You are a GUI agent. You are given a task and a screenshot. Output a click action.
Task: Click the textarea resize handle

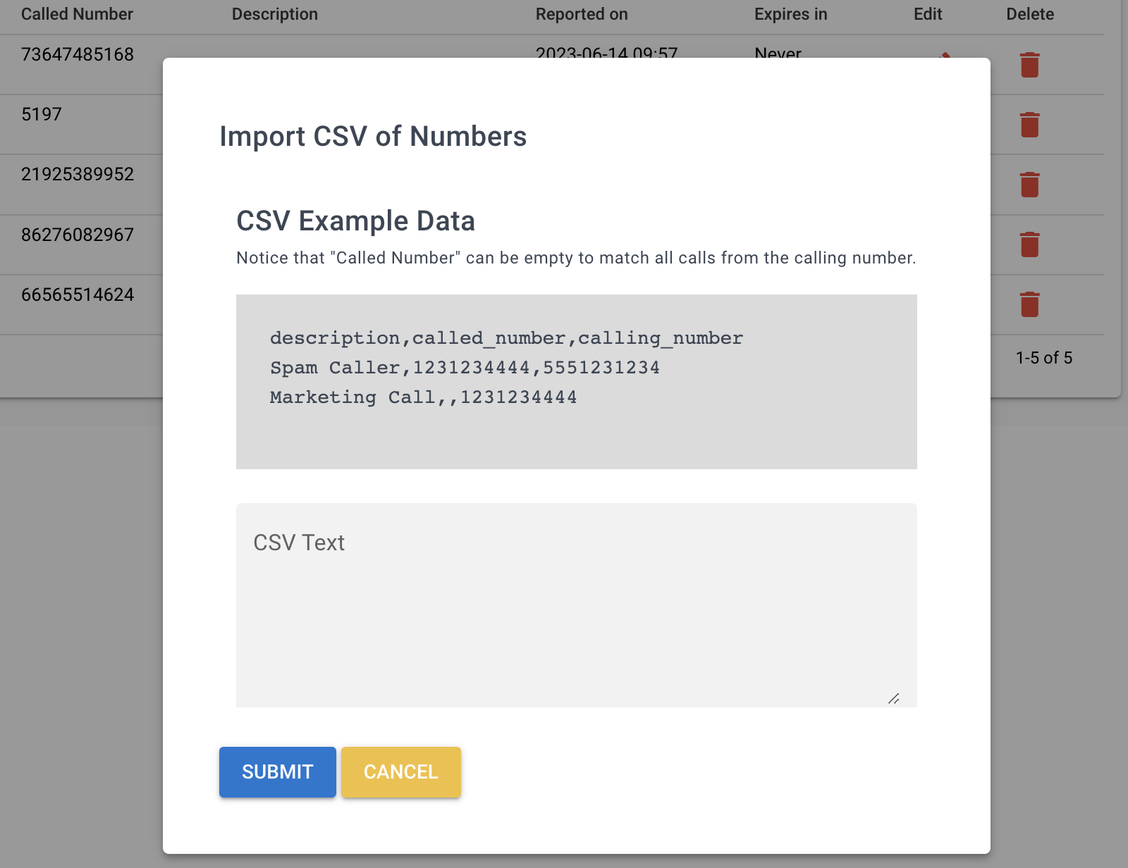895,698
